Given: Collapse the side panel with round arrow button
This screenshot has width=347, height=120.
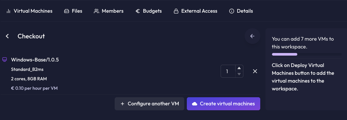Looking at the screenshot, I should click(x=252, y=36).
